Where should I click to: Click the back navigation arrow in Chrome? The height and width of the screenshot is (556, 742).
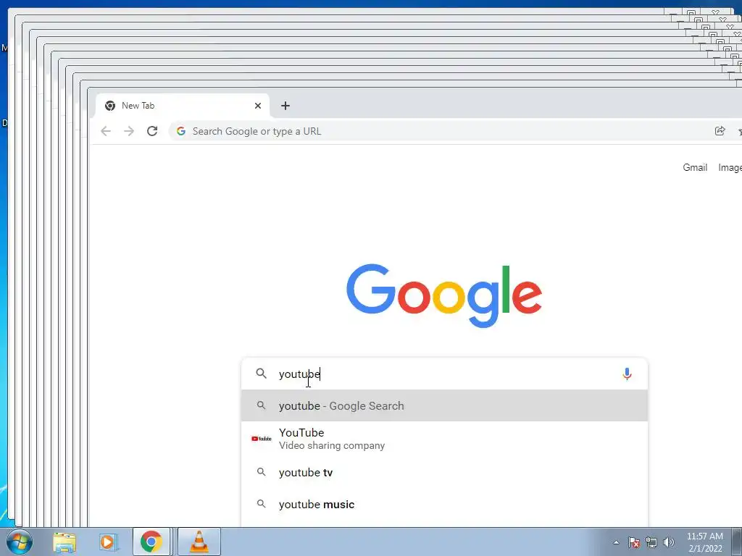[x=106, y=131]
